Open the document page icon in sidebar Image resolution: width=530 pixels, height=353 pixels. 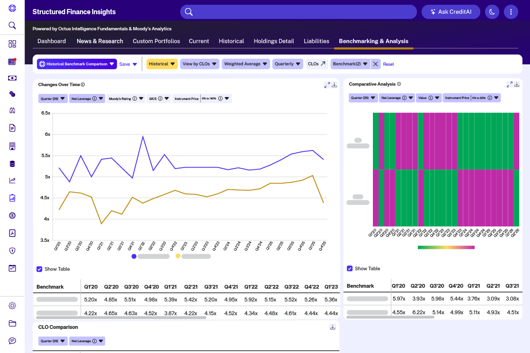[x=12, y=128]
